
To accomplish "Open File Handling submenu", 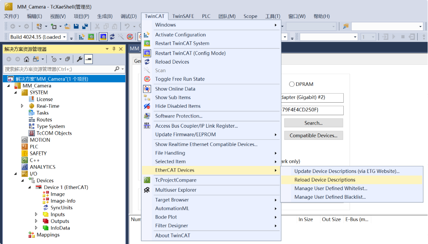I will click(211, 153).
